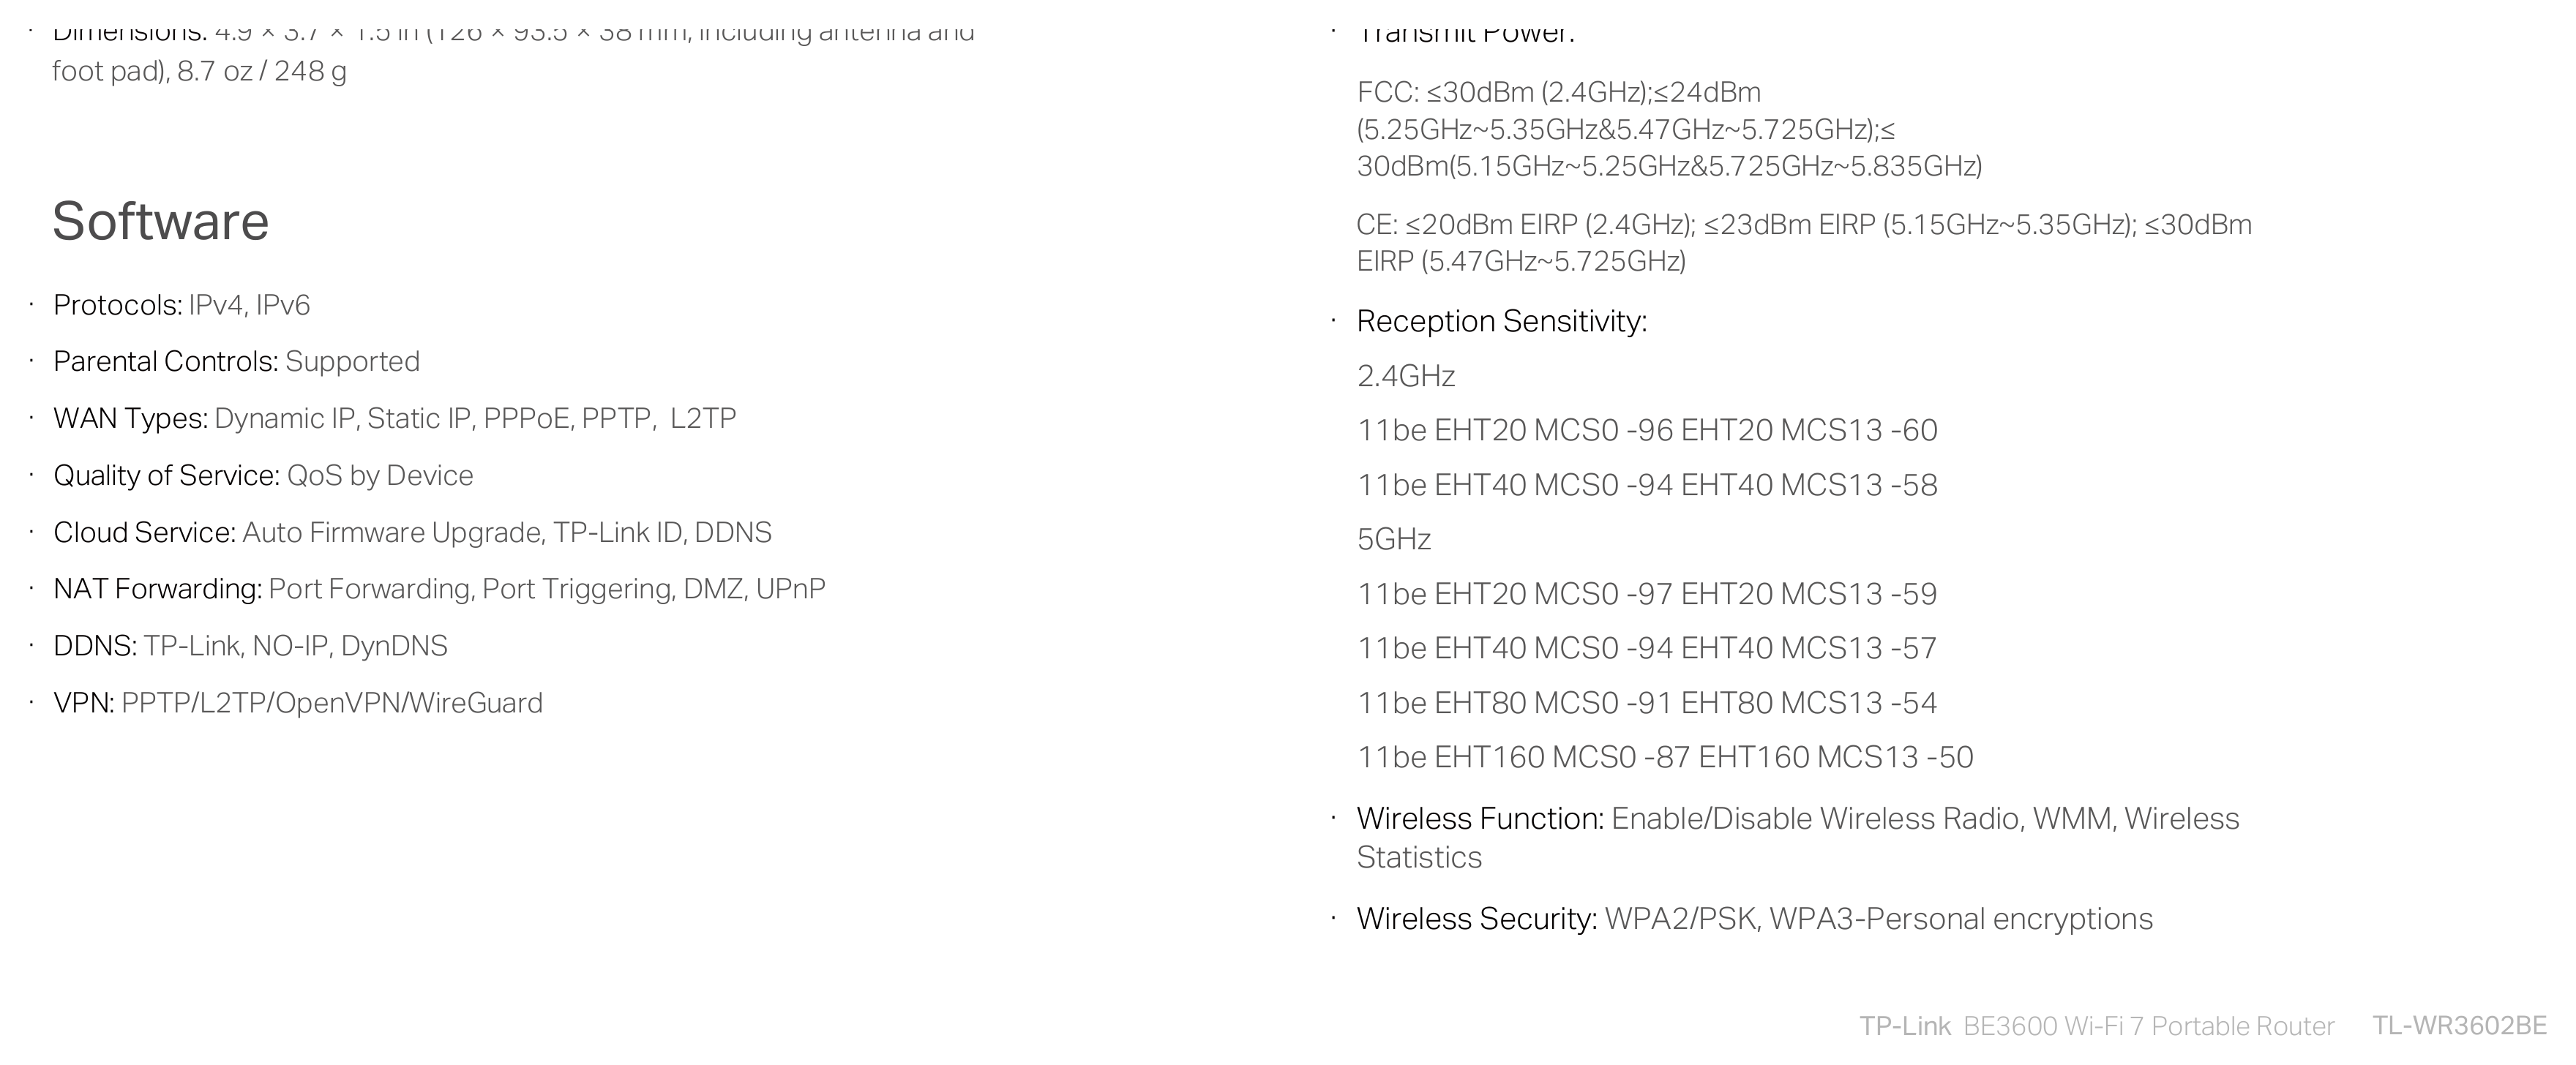Click the WAN Types label
Image resolution: width=2576 pixels, height=1065 pixels.
pos(130,418)
